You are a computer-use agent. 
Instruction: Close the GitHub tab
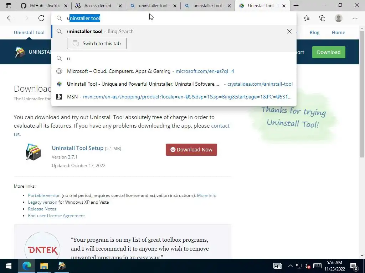tap(66, 6)
